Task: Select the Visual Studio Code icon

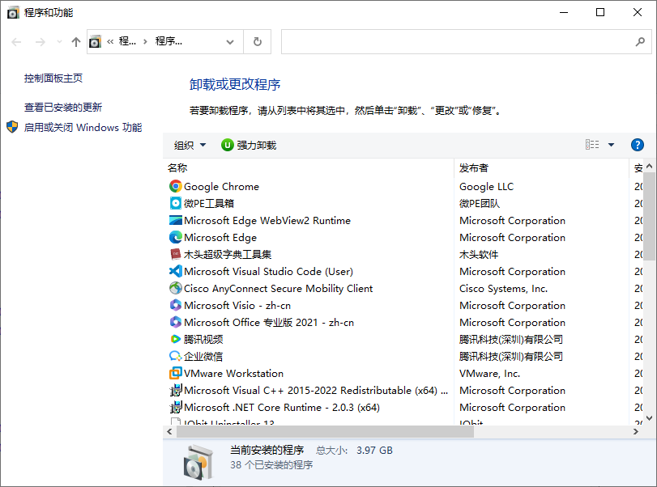Action: coord(176,271)
